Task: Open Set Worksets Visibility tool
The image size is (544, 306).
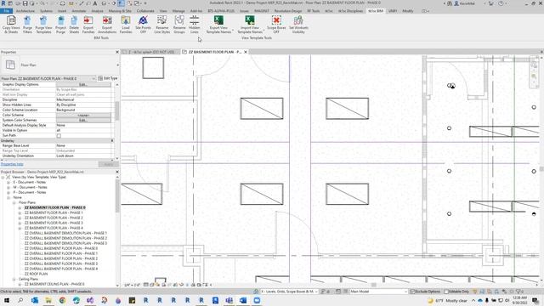Action: click(298, 25)
